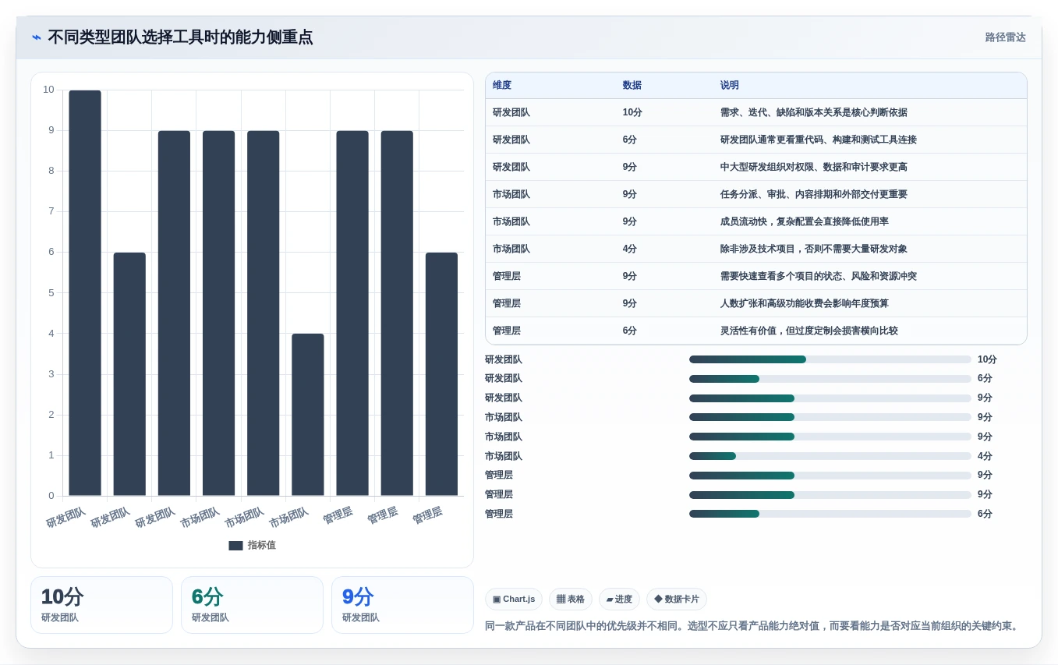
Task: Click the 路径雷达 label in the header
Action: 1006,37
